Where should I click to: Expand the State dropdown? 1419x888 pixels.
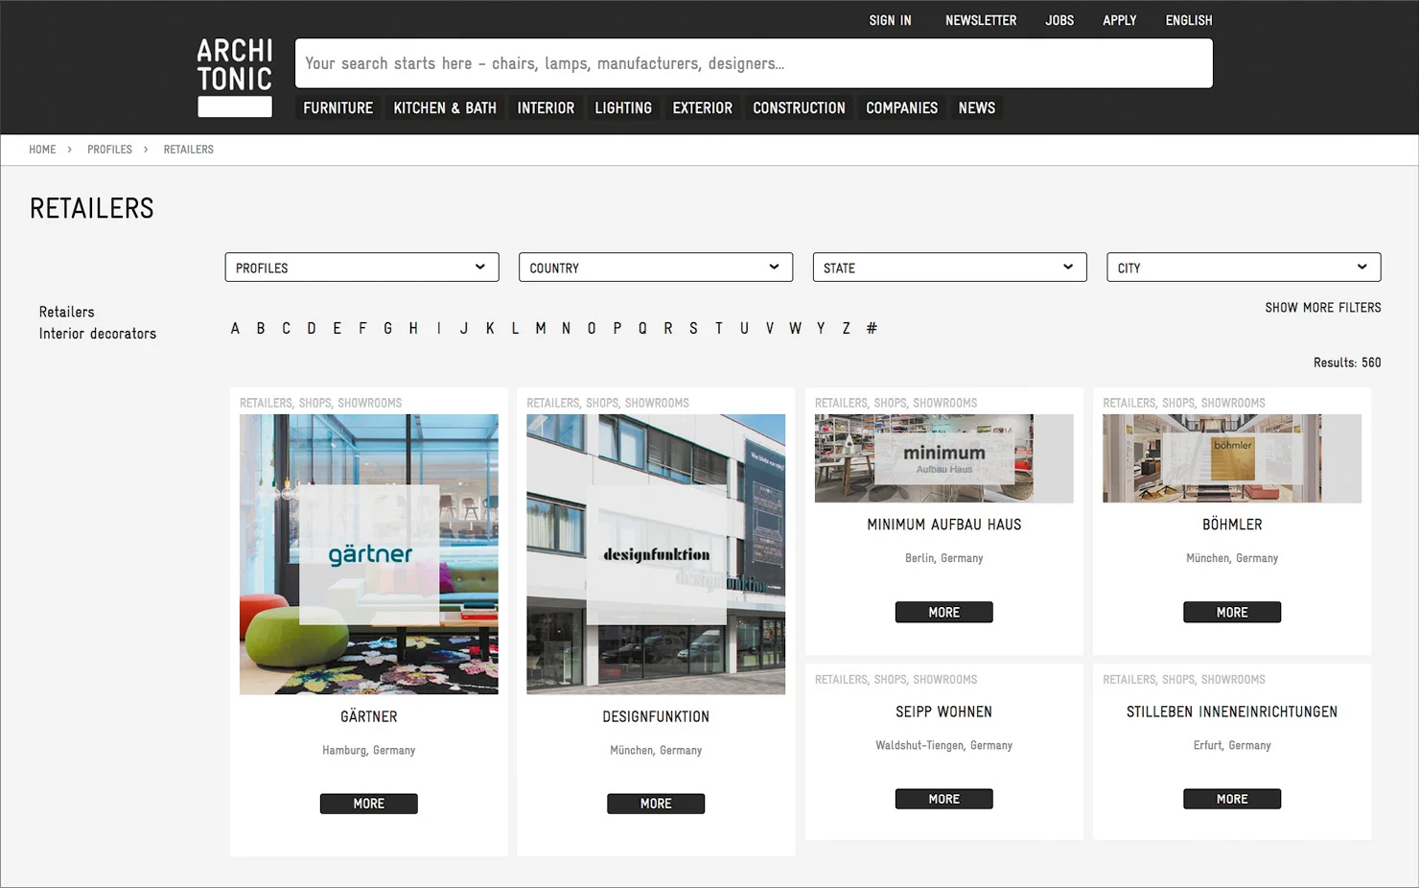(x=949, y=268)
